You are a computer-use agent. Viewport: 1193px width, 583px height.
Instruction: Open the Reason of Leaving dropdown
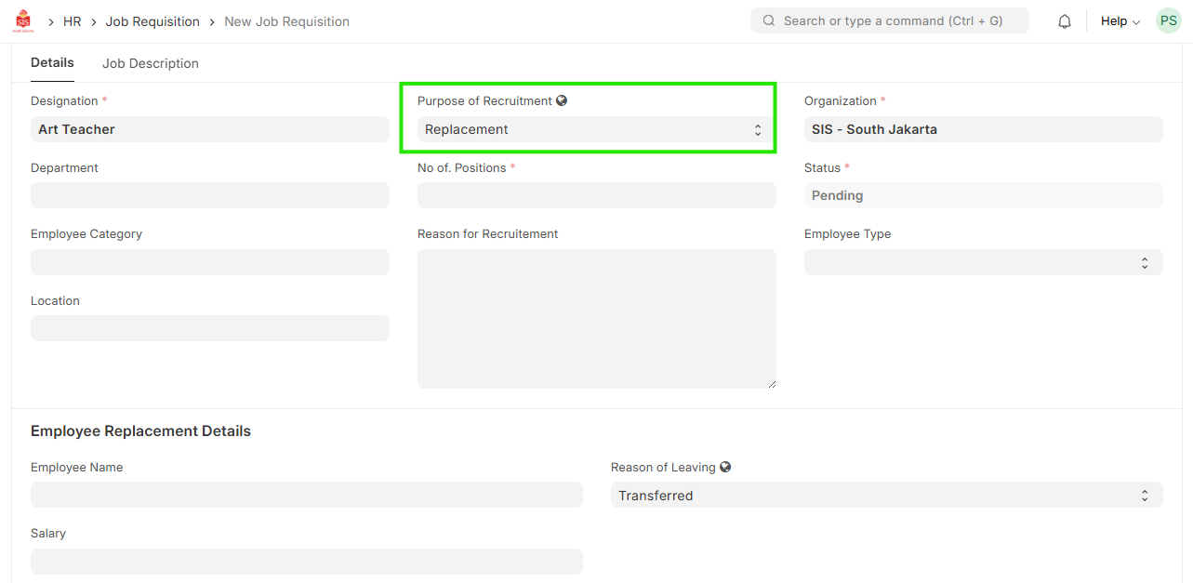(x=886, y=496)
